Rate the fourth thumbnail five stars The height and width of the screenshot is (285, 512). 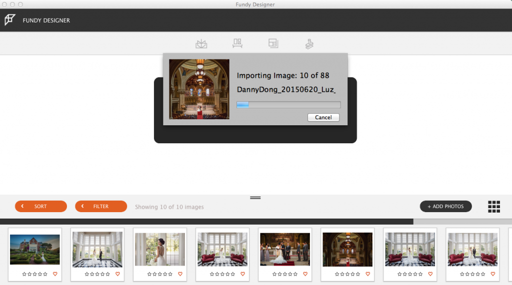tap(233, 274)
